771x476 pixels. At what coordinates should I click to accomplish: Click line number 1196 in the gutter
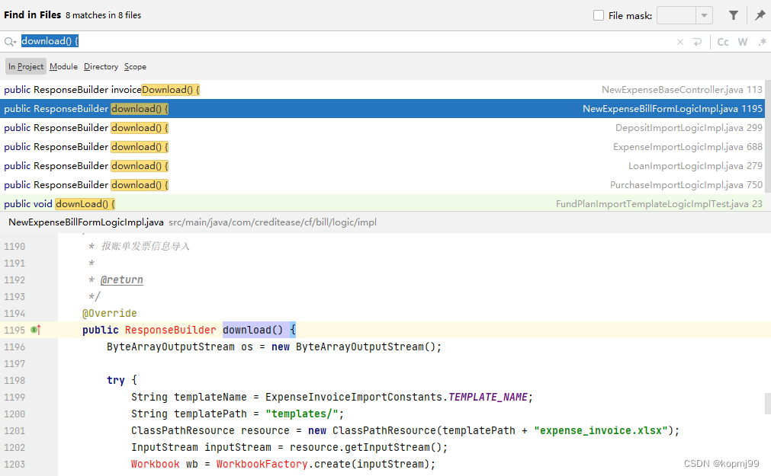[14, 347]
